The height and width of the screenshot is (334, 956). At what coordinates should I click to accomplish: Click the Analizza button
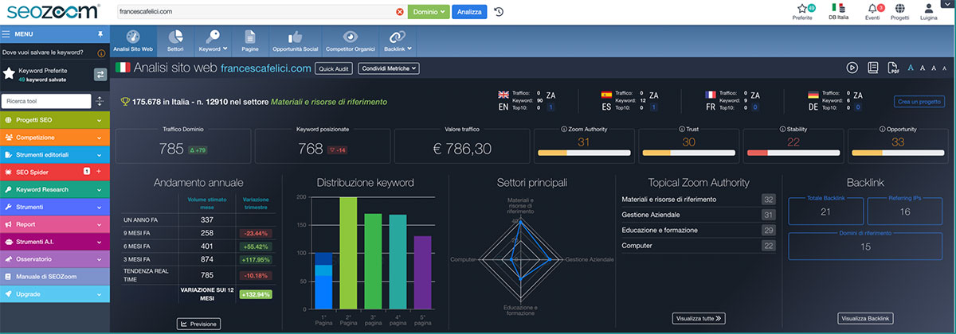[469, 12]
